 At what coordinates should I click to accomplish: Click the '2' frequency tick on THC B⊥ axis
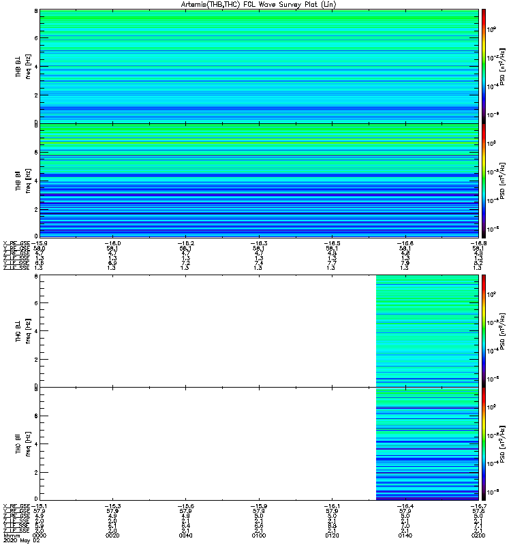(x=36, y=360)
